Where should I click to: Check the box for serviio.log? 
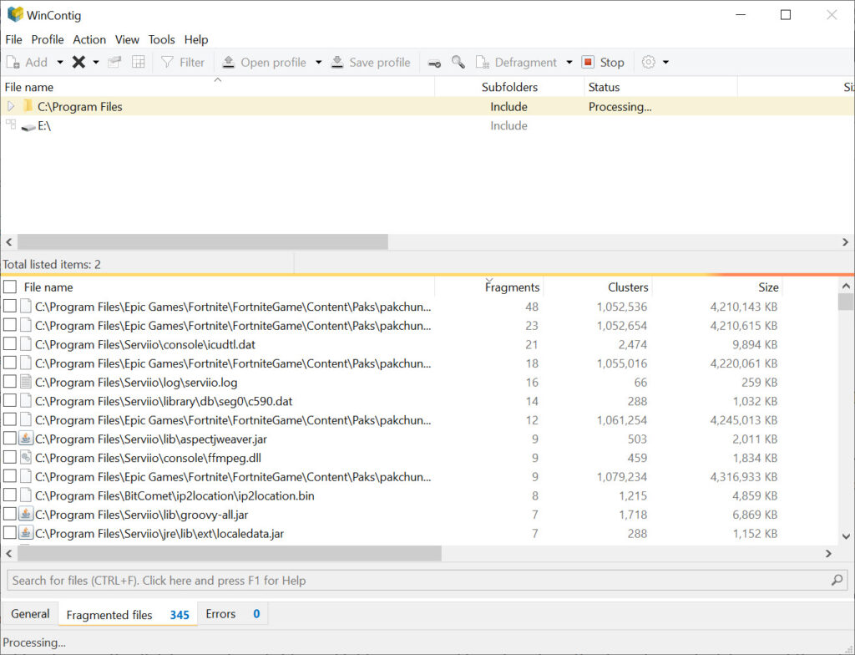click(10, 382)
